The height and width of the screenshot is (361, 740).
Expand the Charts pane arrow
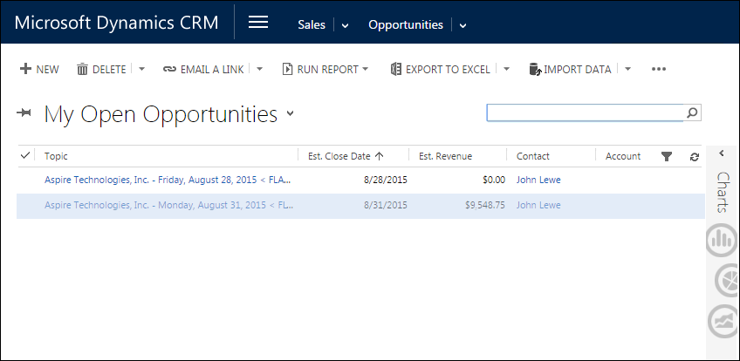coord(723,153)
